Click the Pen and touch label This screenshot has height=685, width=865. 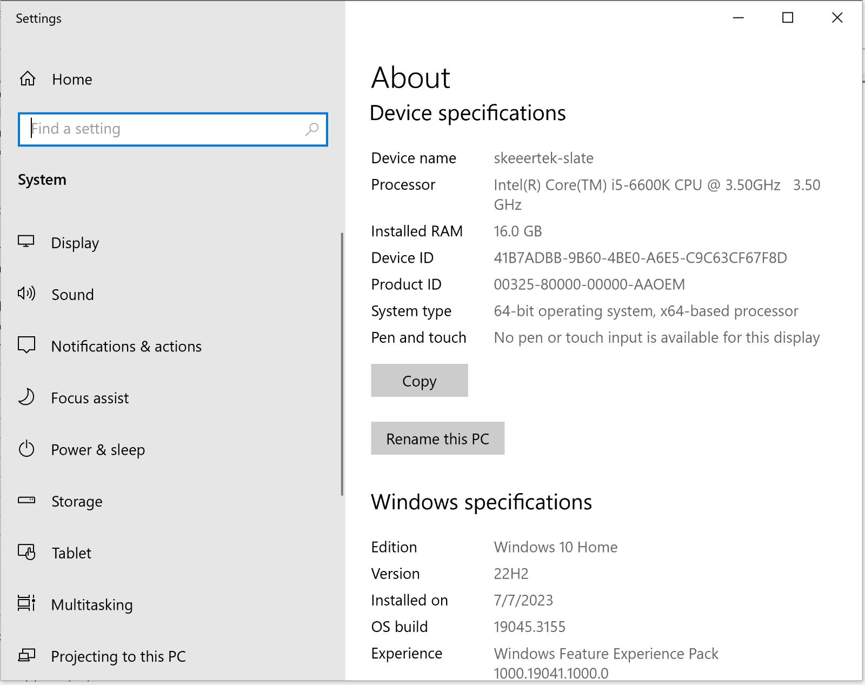[418, 338]
